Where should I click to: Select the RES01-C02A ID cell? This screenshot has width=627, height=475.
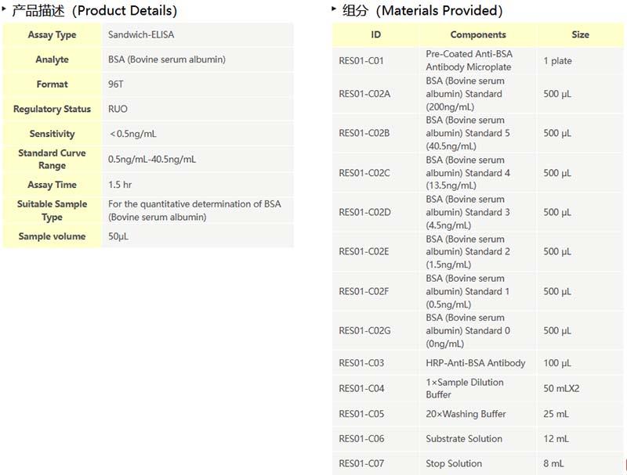tap(364, 94)
